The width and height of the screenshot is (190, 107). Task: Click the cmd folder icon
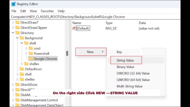pos(31,48)
